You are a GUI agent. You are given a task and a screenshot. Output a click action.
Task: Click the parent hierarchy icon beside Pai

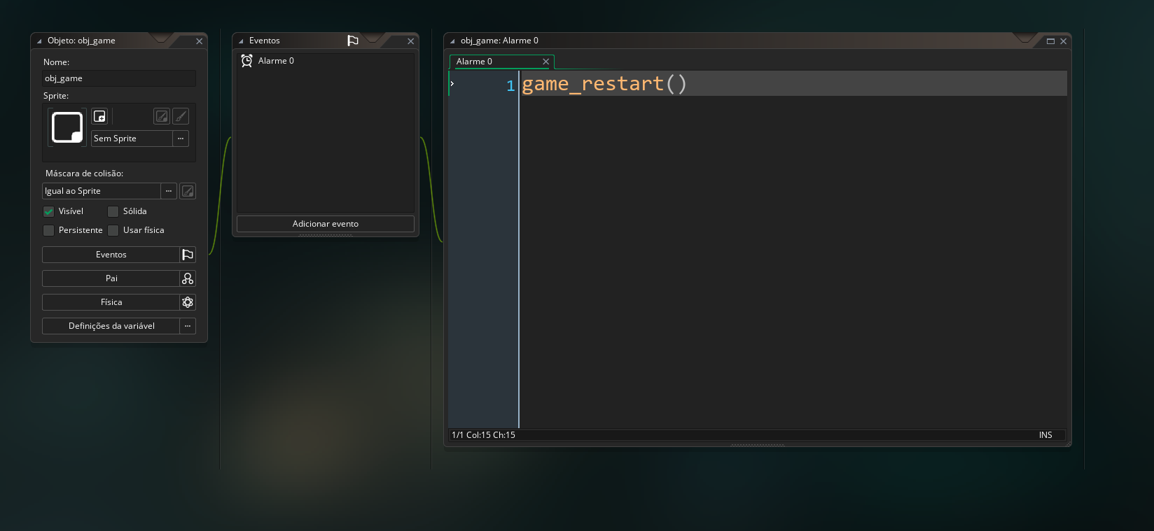pyautogui.click(x=188, y=278)
